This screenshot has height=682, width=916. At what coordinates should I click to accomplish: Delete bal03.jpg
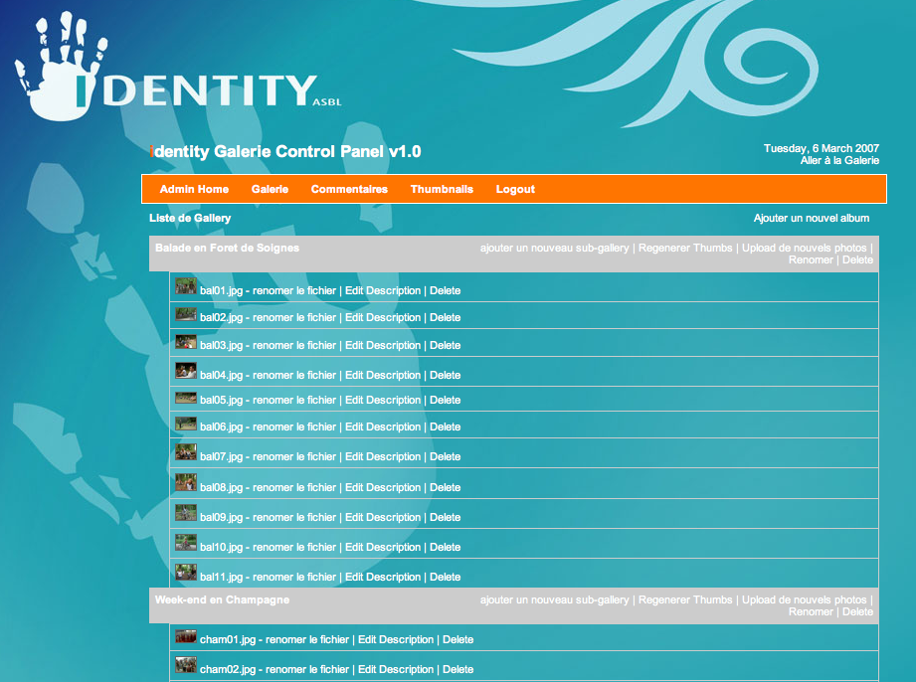[446, 345]
